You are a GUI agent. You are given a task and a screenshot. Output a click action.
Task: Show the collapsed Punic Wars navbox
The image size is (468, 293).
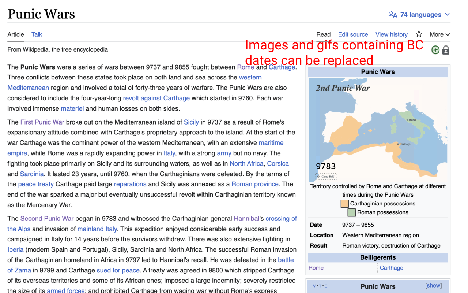pos(433,285)
